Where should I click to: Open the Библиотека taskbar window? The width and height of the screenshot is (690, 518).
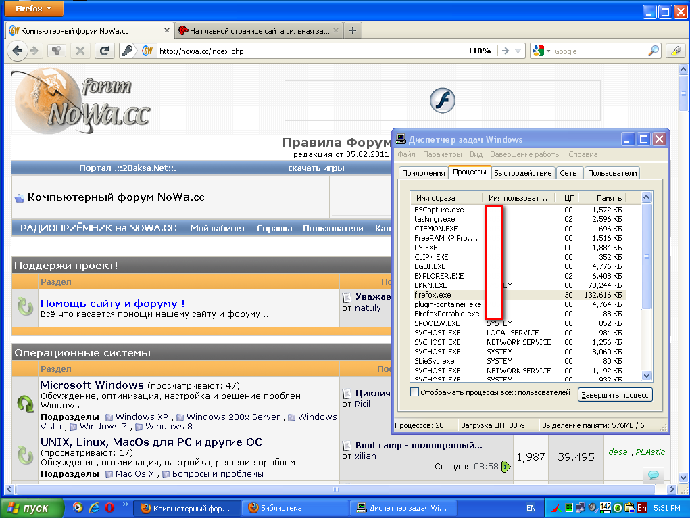coord(295,508)
